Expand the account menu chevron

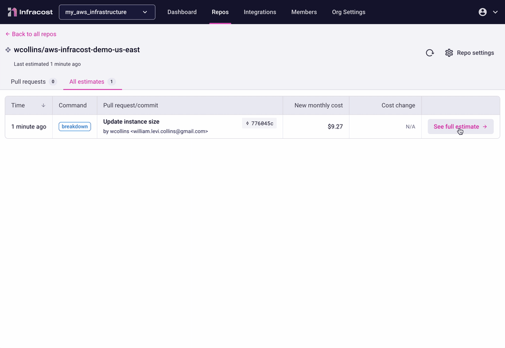(x=495, y=12)
